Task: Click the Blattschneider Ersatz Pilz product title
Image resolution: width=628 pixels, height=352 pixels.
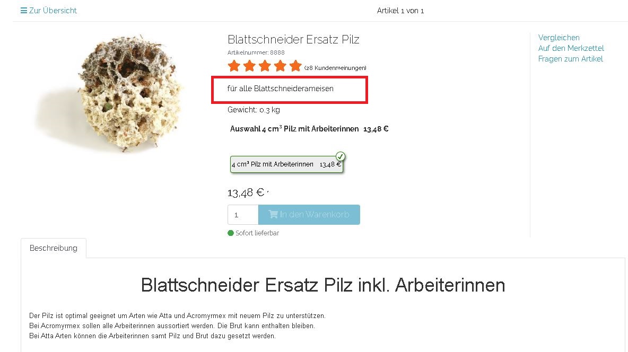Action: click(293, 40)
